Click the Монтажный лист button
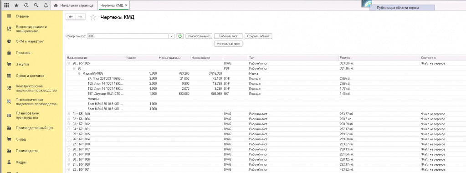This screenshot has height=173, width=466. 228,44
